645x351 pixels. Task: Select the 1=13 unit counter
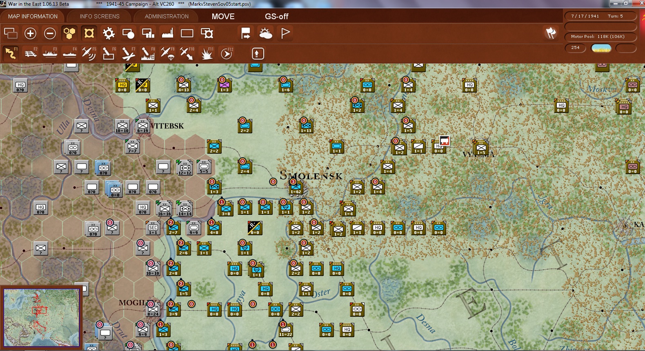[x=306, y=126]
